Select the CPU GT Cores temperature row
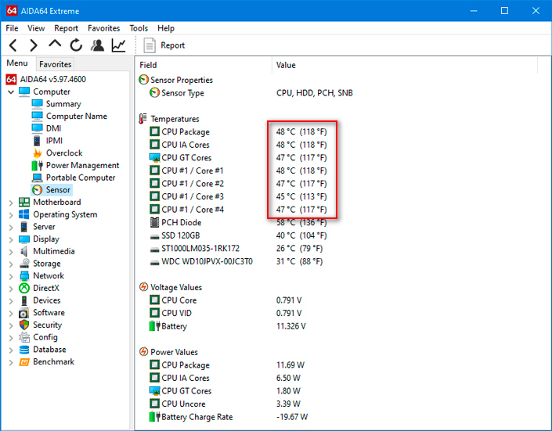The width and height of the screenshot is (552, 431). click(x=238, y=158)
